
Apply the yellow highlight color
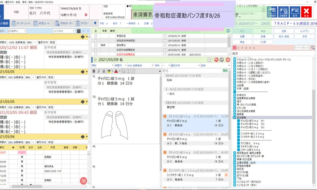point(109,71)
